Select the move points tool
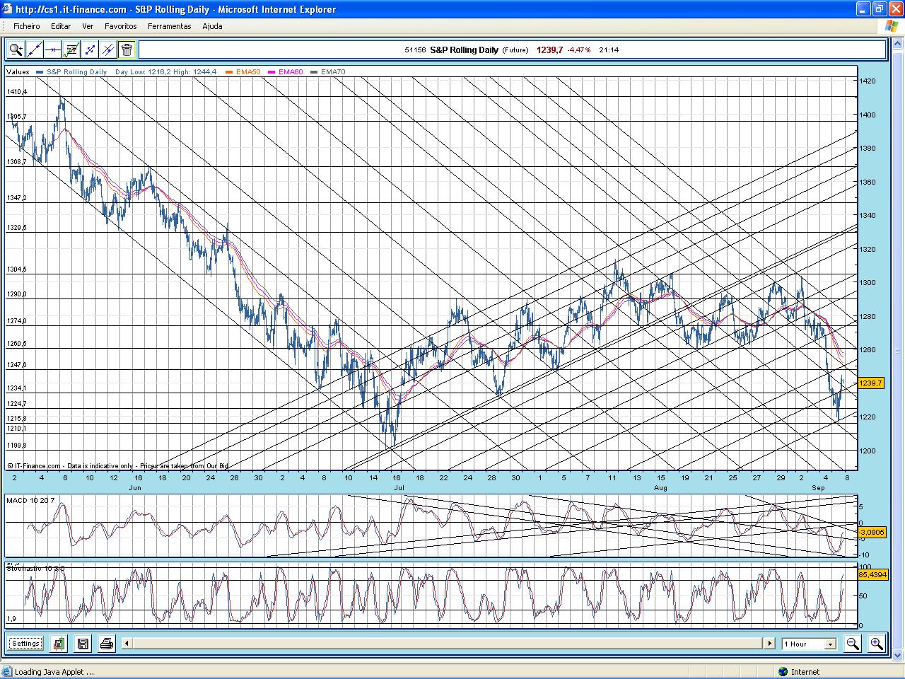Screen dimensions: 905x679 tap(89, 50)
